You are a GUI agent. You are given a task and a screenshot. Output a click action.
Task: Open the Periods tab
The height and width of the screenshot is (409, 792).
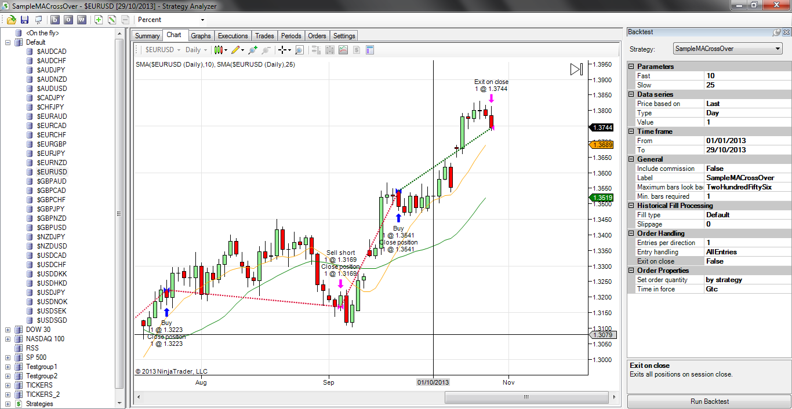point(291,36)
